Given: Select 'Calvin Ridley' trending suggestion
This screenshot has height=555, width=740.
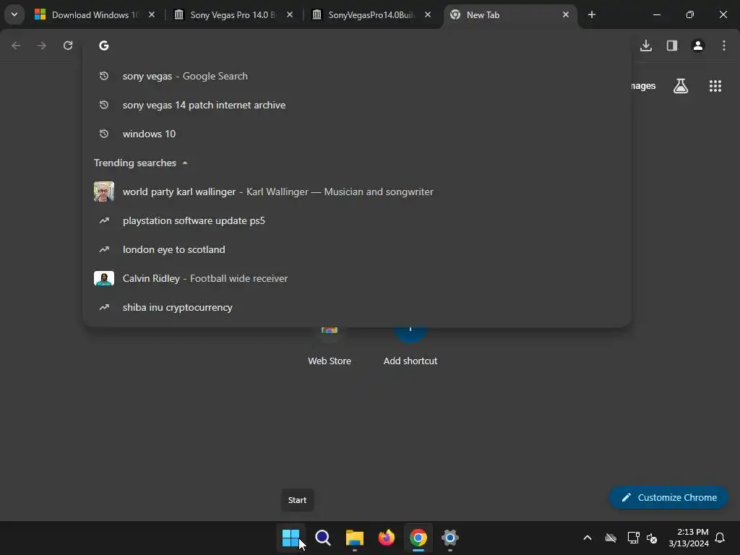Looking at the screenshot, I should [357, 278].
